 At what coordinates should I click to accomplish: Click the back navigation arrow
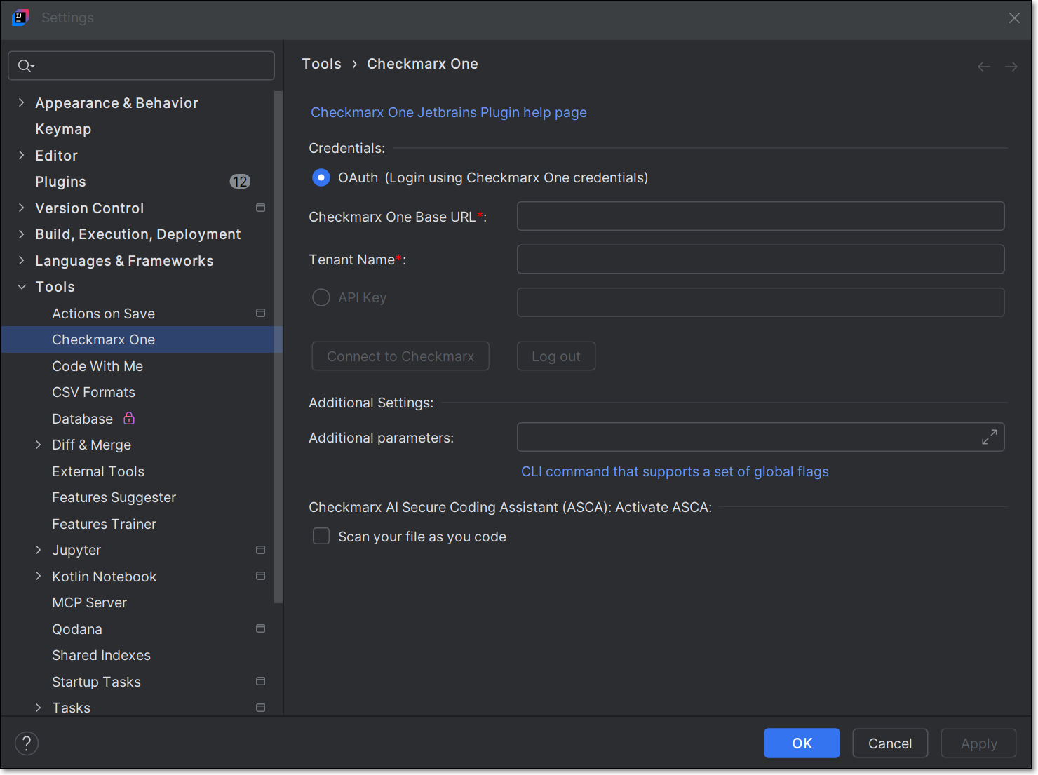tap(984, 67)
